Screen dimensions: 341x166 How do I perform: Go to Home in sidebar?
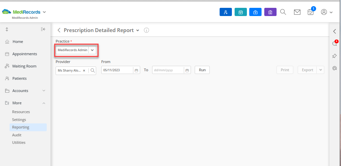tap(18, 42)
